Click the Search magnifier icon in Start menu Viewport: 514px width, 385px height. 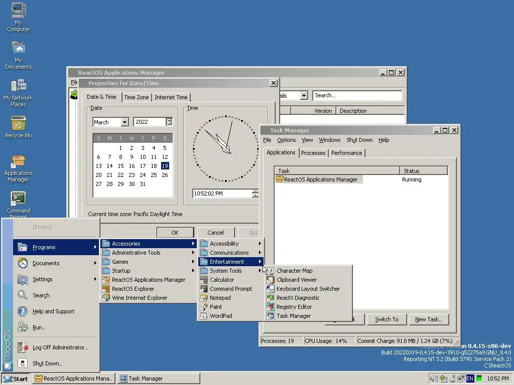click(23, 295)
